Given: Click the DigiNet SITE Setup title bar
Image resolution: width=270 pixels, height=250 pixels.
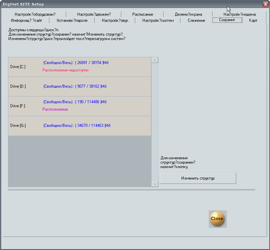Looking at the screenshot, I should coord(131,4).
